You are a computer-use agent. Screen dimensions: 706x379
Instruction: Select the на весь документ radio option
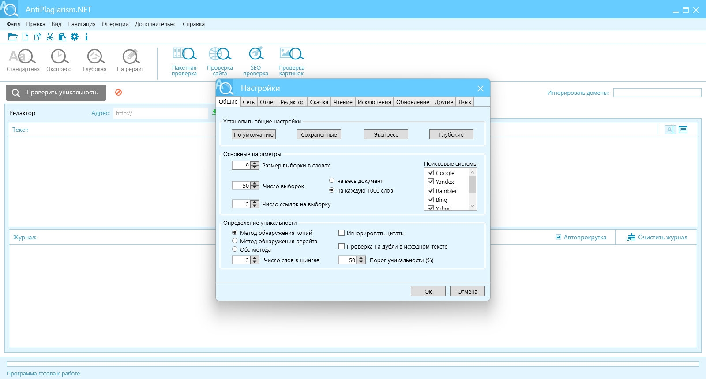[332, 181]
